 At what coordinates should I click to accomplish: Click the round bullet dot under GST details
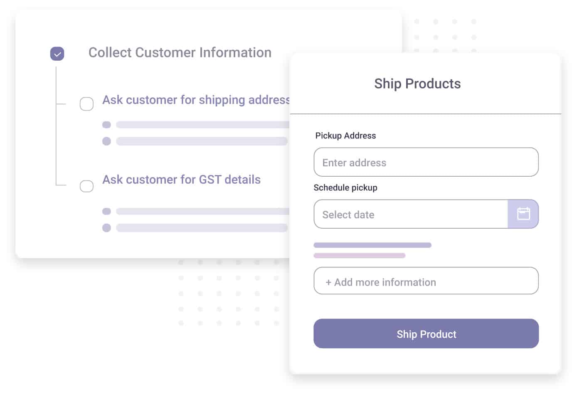click(x=106, y=228)
